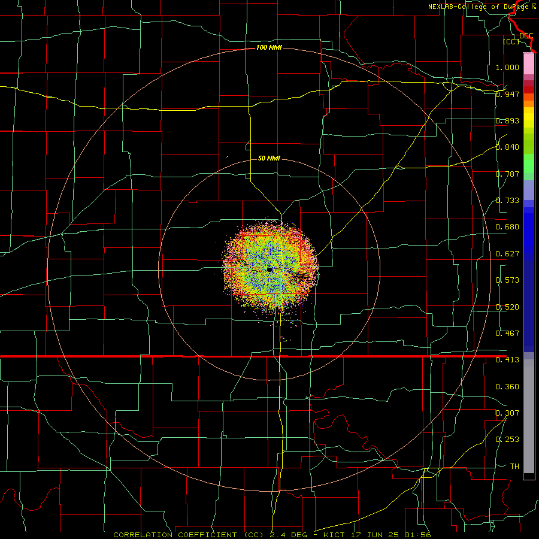Click the 2.4 DEG elevation text
The image size is (539, 539).
(289, 535)
